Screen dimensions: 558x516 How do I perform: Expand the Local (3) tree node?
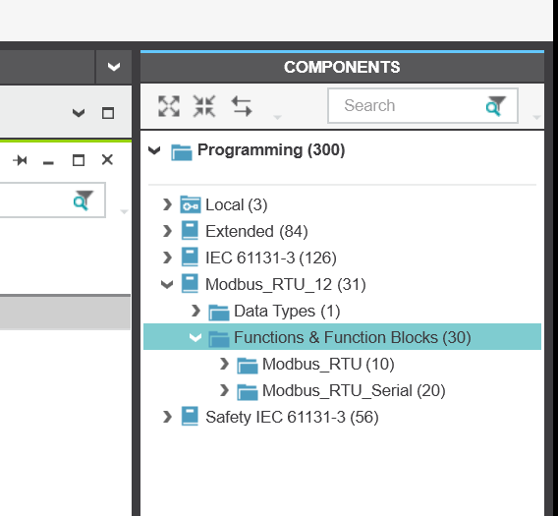pyautogui.click(x=167, y=204)
